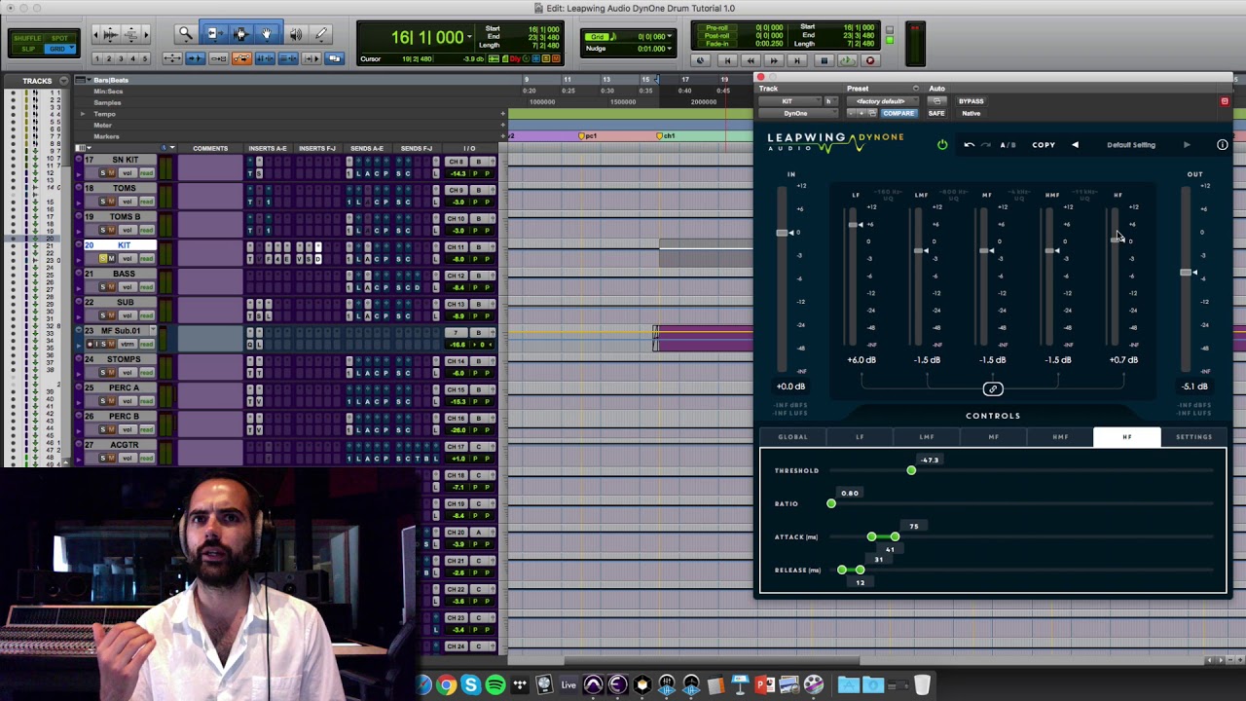Solo the KIT track
Image resolution: width=1246 pixels, height=701 pixels.
(x=102, y=259)
